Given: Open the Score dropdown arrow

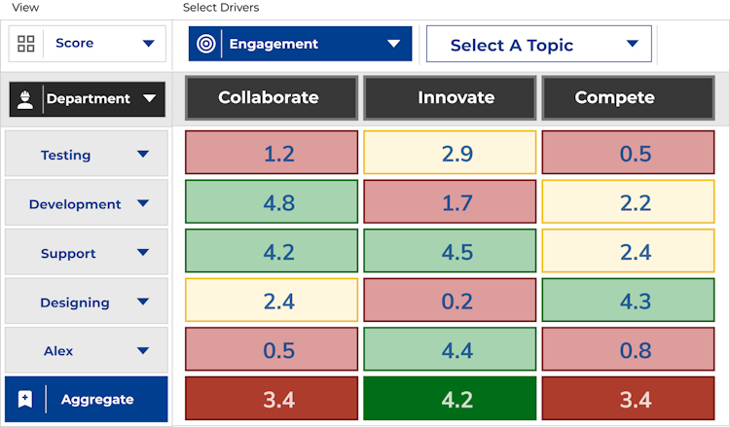Looking at the screenshot, I should pyautogui.click(x=148, y=44).
